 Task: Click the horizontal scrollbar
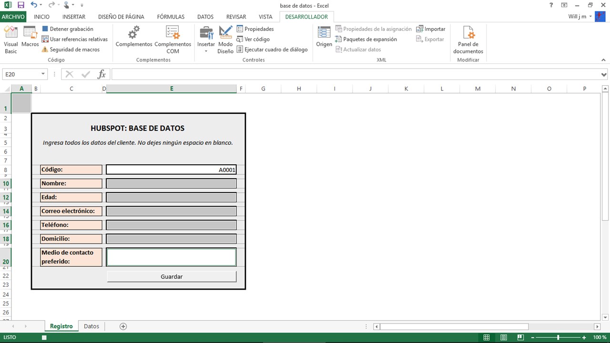tap(454, 327)
